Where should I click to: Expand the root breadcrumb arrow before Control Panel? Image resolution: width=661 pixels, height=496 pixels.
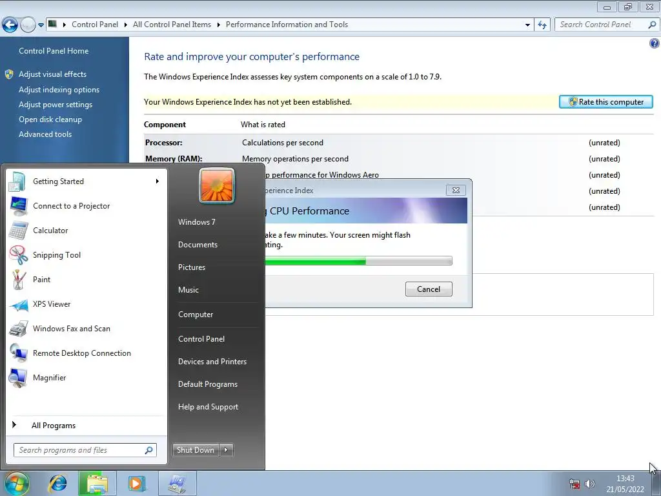[65, 25]
